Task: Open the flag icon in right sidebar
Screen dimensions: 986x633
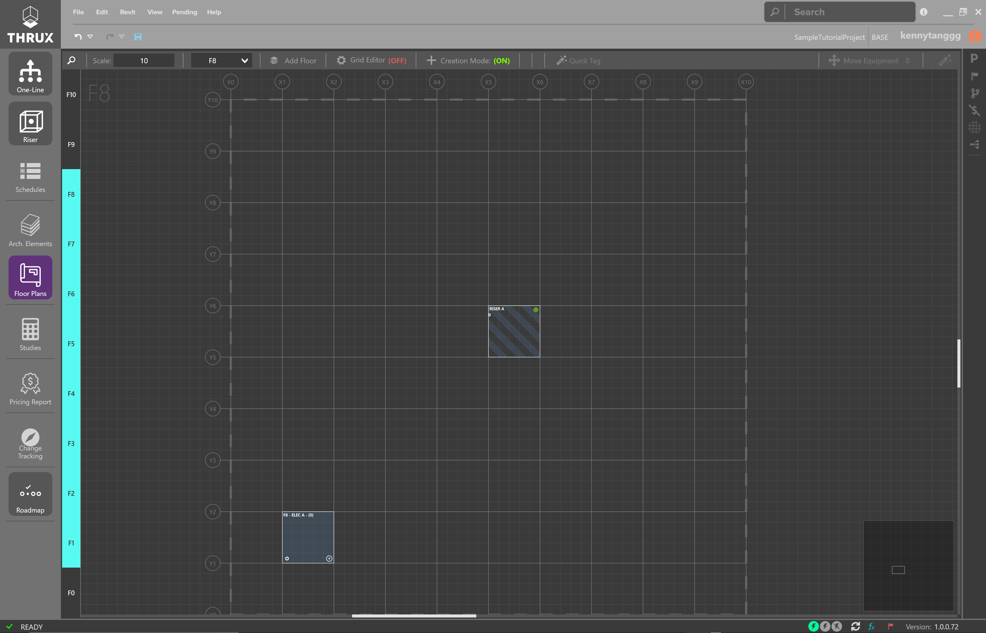Action: pos(974,76)
